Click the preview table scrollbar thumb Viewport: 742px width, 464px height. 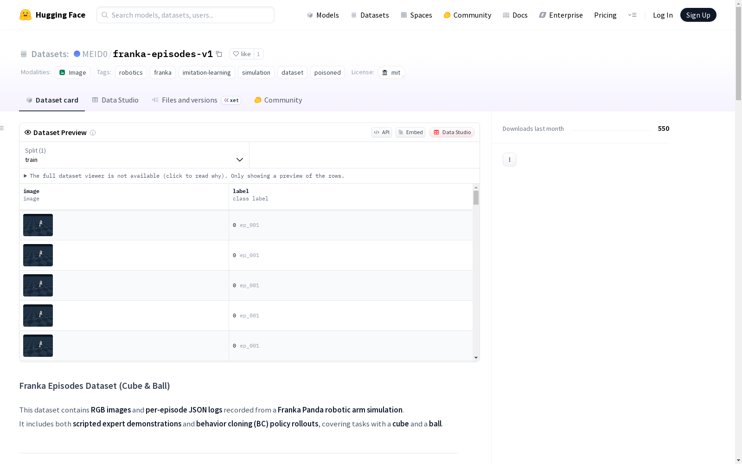(476, 198)
